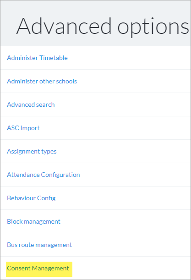The height and width of the screenshot is (280, 191).
Task: Click the yellow highlight around Consent Management
Action: click(x=39, y=269)
